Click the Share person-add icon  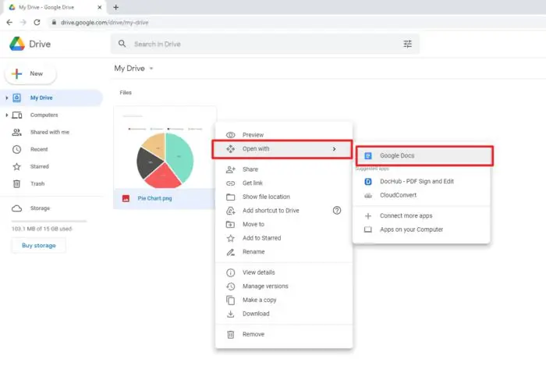pos(231,169)
